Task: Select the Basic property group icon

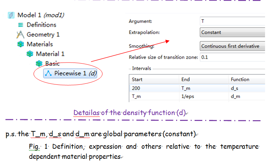Action: (39, 64)
